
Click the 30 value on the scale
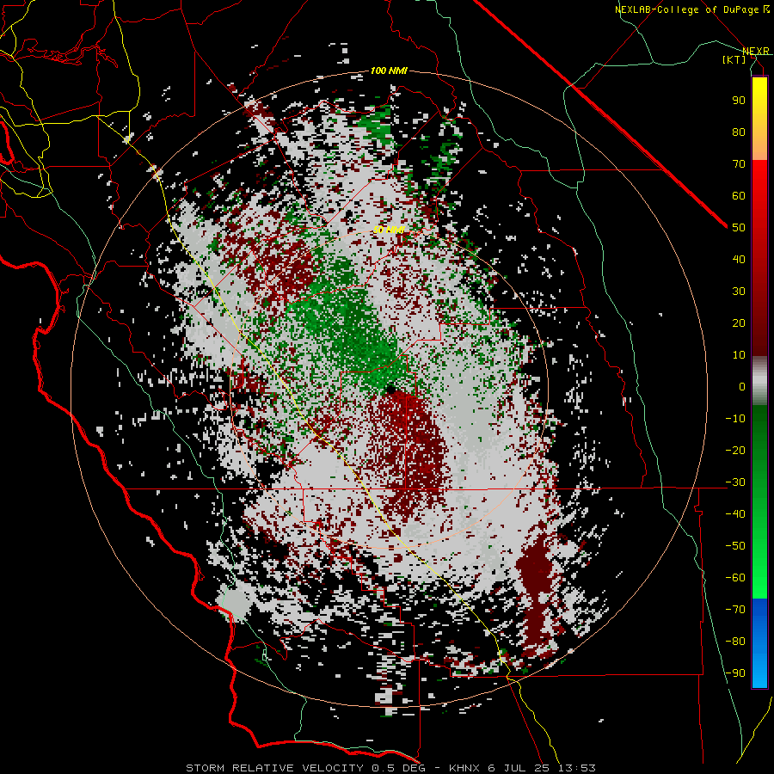click(739, 292)
